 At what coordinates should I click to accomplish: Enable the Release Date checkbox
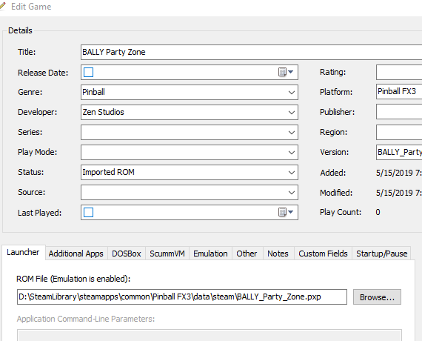pyautogui.click(x=88, y=72)
